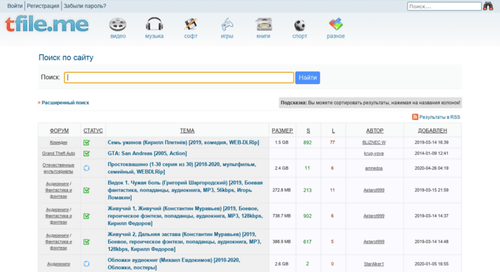
Task: Open the Регистрация link
Action: 43,6
